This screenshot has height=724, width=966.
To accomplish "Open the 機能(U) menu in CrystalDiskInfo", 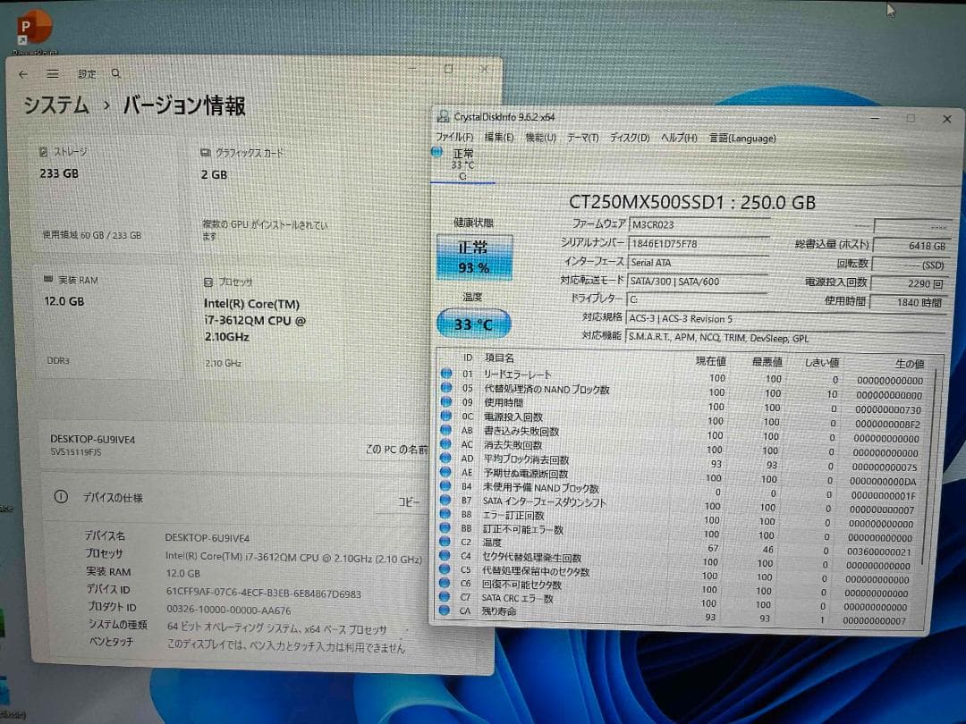I will [539, 139].
